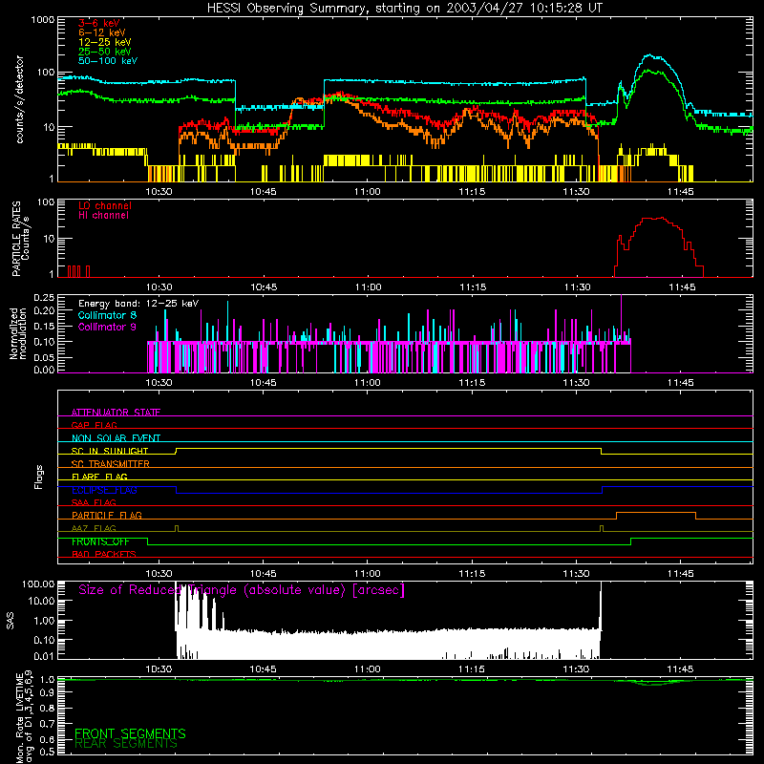Click the 11:45 time label under the count-rate panel
764x764 pixels.
pyautogui.click(x=680, y=192)
